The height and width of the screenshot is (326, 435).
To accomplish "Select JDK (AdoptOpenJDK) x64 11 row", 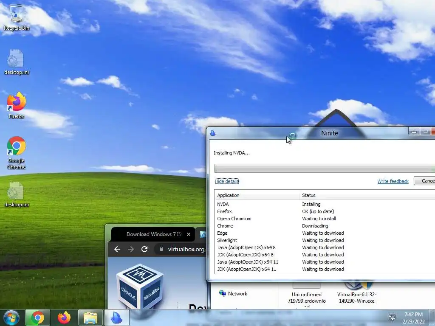I will pyautogui.click(x=325, y=269).
